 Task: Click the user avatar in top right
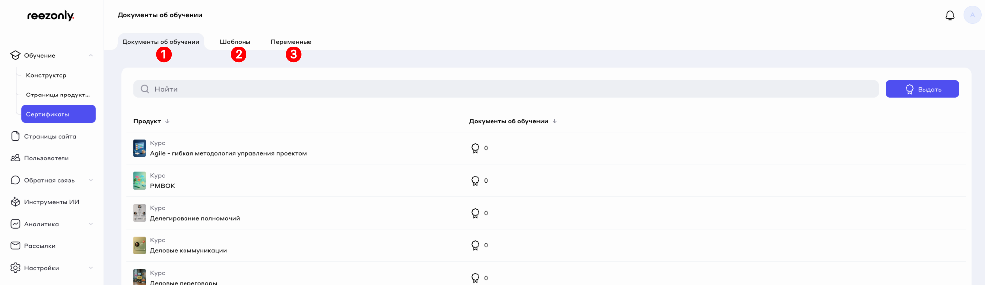click(x=972, y=15)
